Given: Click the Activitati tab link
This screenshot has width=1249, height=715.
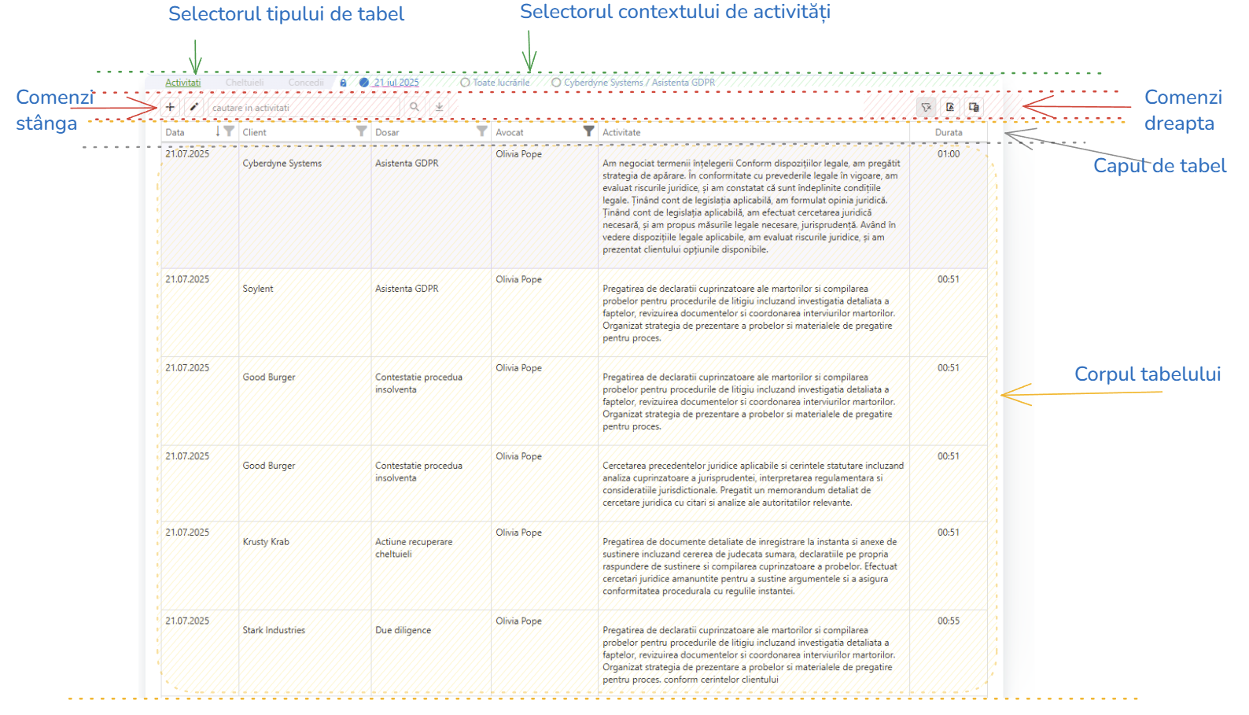Looking at the screenshot, I should tap(182, 83).
